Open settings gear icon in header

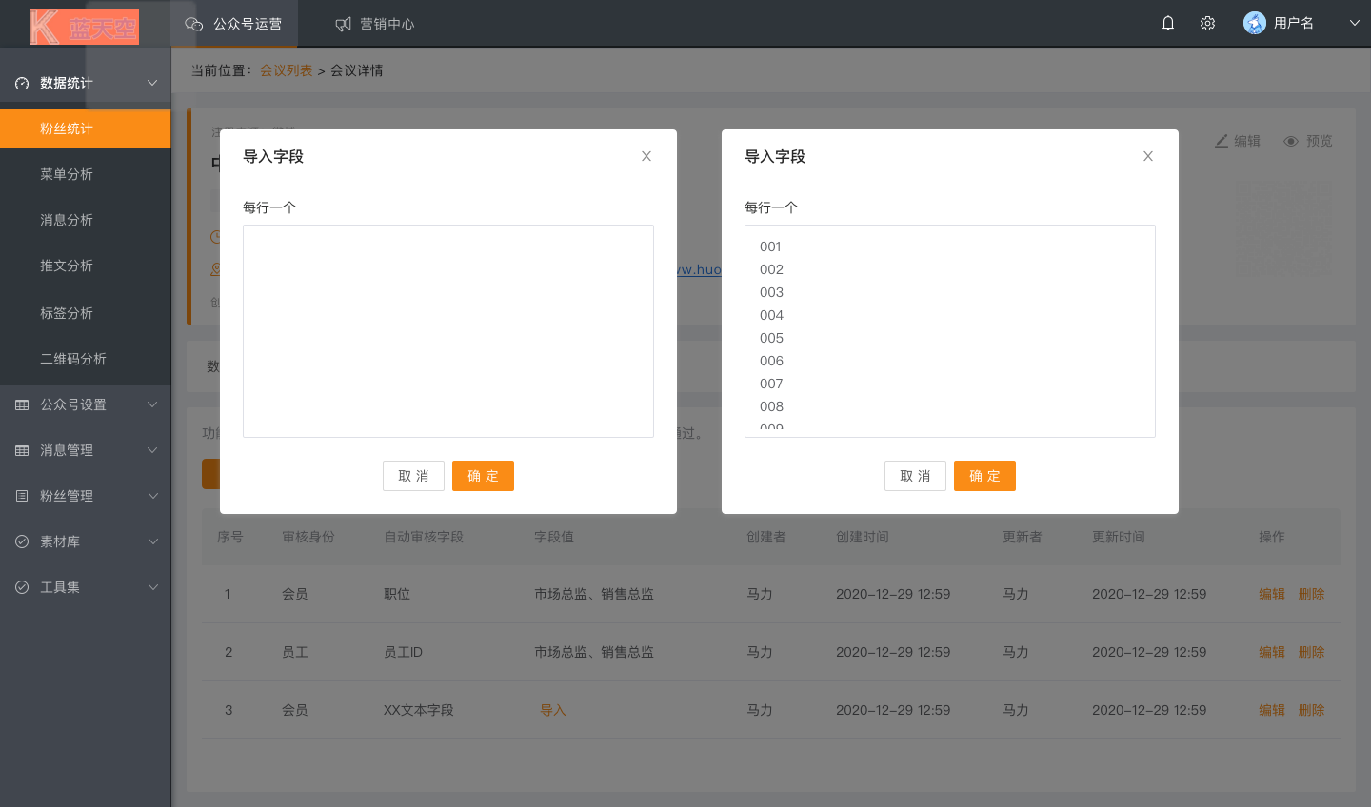1207,24
